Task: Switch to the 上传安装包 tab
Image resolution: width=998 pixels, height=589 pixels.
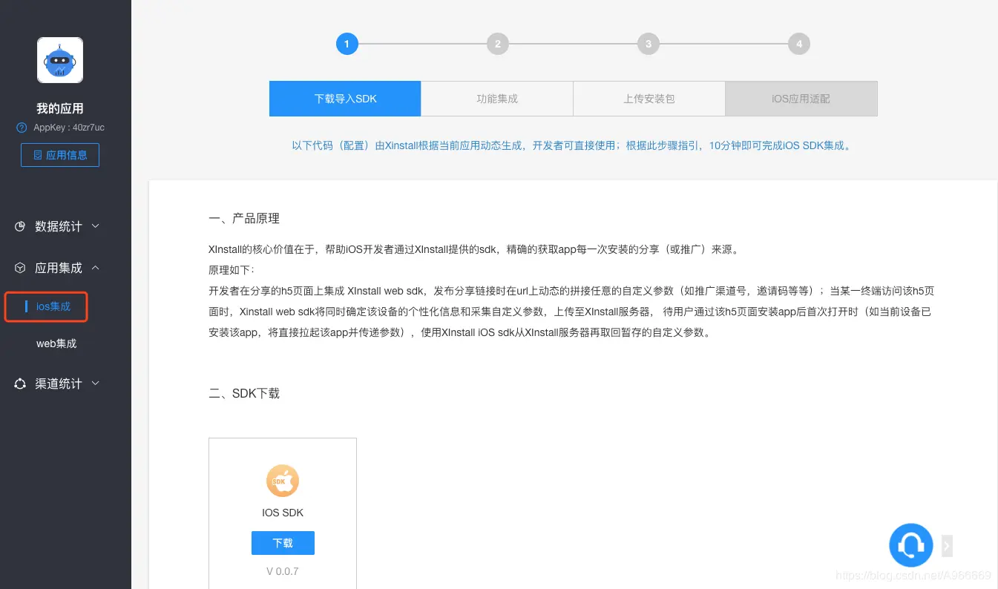Action: click(x=649, y=99)
